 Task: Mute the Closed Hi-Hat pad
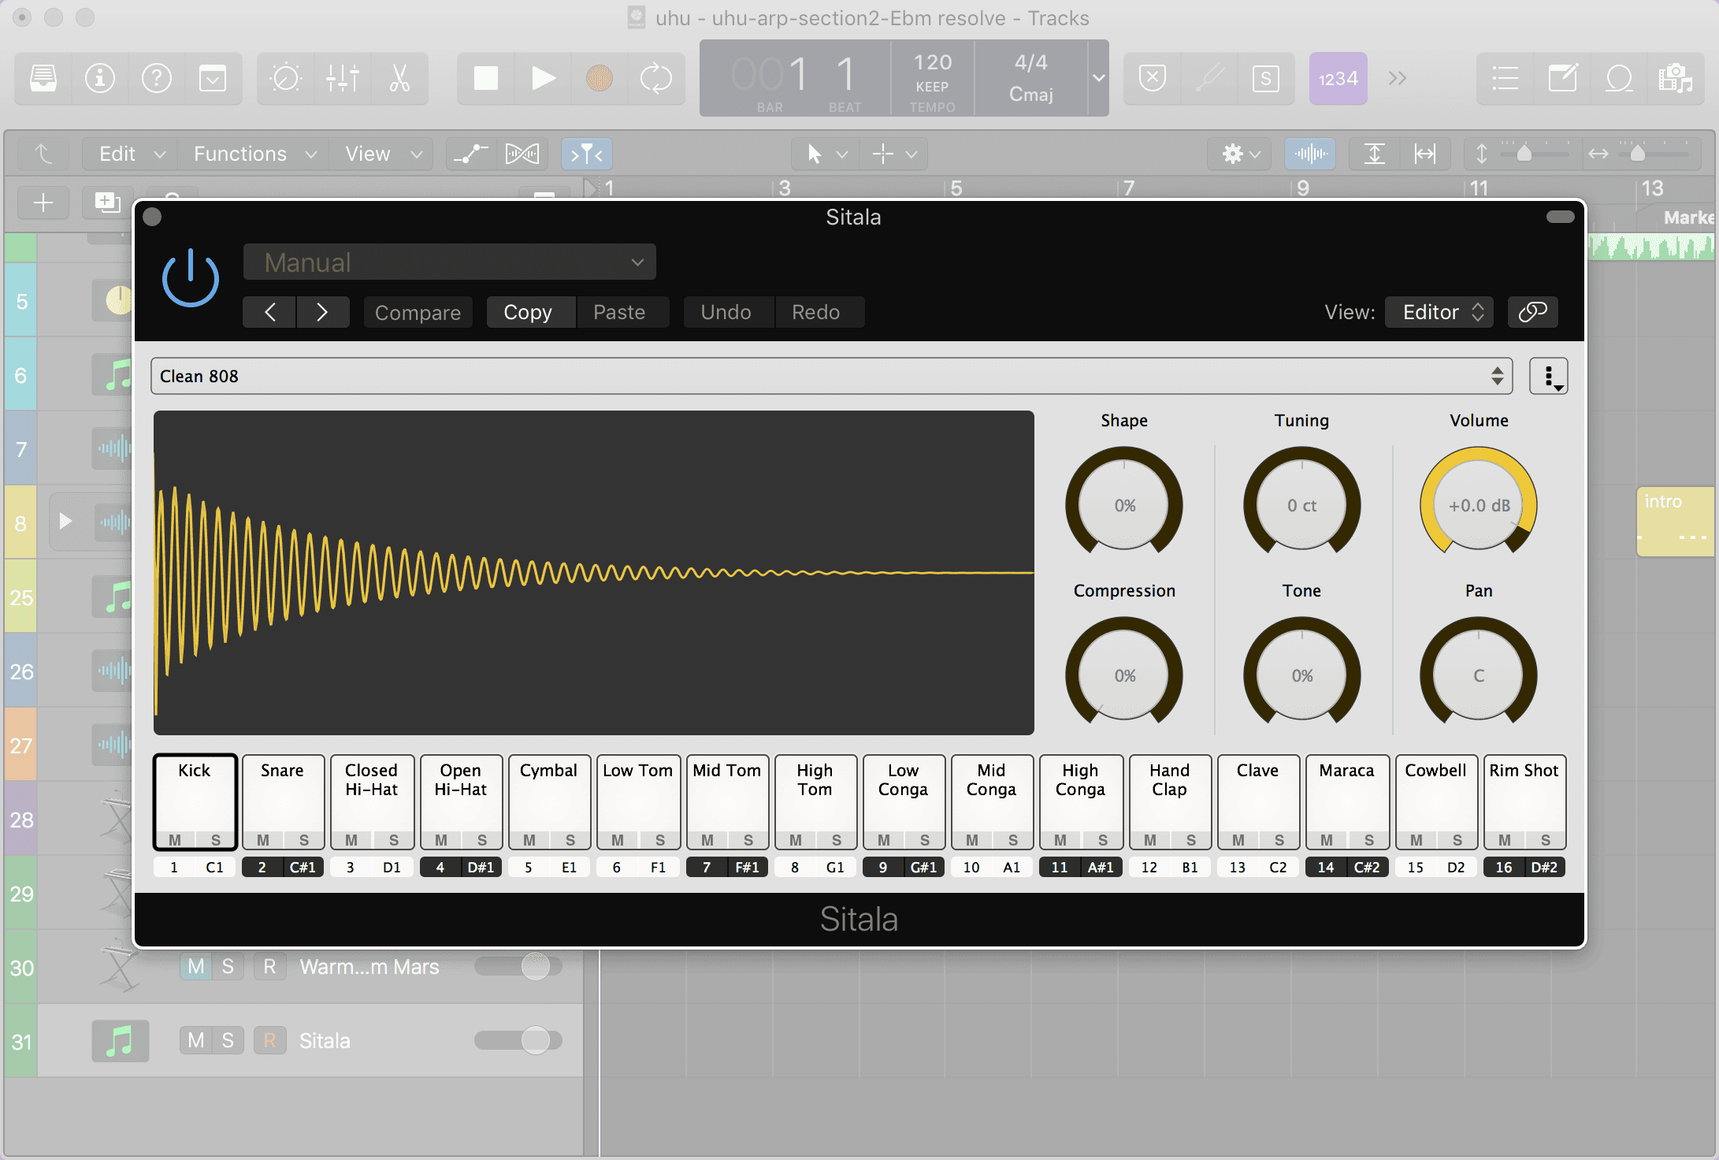point(351,840)
